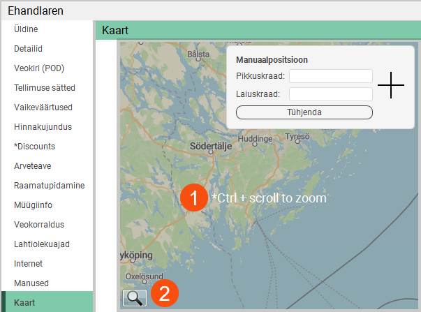
Task: Select Veokiri (POD) in sidebar
Action: pos(38,68)
